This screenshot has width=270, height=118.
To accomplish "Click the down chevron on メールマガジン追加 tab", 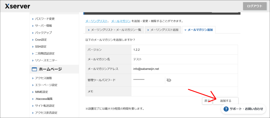I will point(185,30).
